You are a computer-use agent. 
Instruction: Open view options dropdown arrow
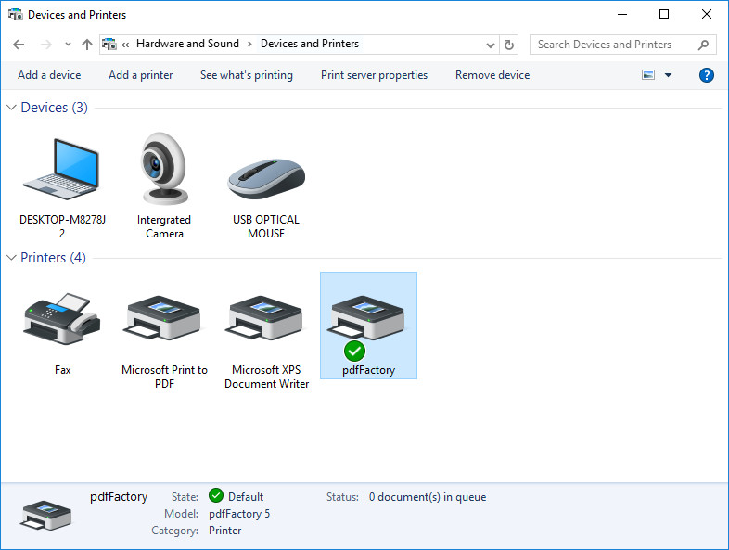pyautogui.click(x=668, y=75)
